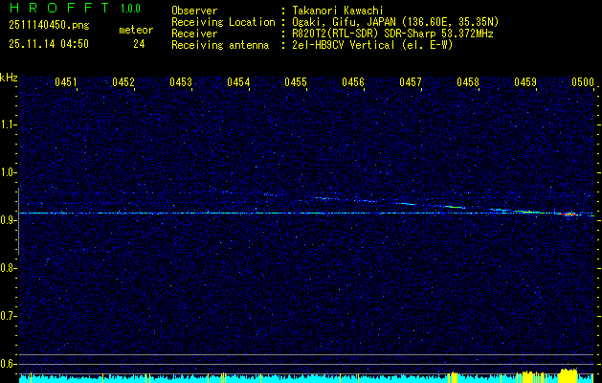Click the 0451 time marker
Image resolution: width=602 pixels, height=383 pixels.
pyautogui.click(x=66, y=83)
